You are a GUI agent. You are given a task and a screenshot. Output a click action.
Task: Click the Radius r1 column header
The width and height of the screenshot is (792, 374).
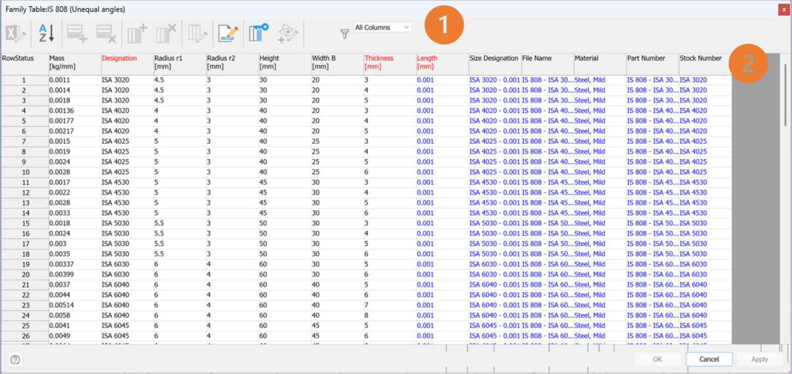point(180,63)
